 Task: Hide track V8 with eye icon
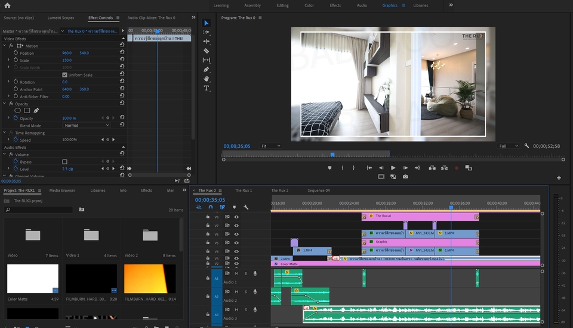[236, 217]
